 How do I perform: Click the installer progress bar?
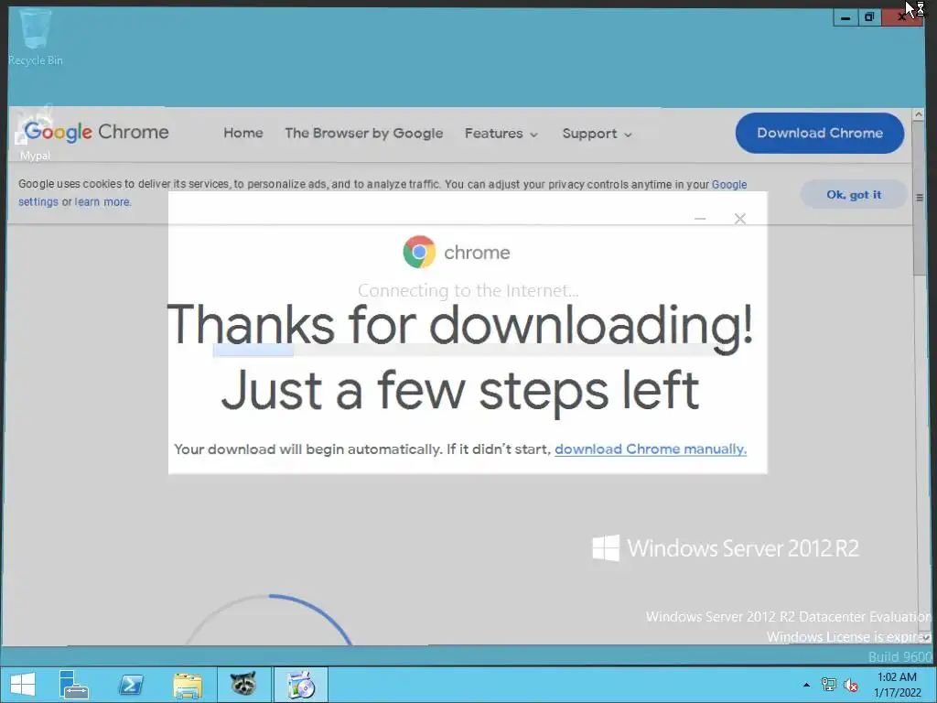point(466,351)
